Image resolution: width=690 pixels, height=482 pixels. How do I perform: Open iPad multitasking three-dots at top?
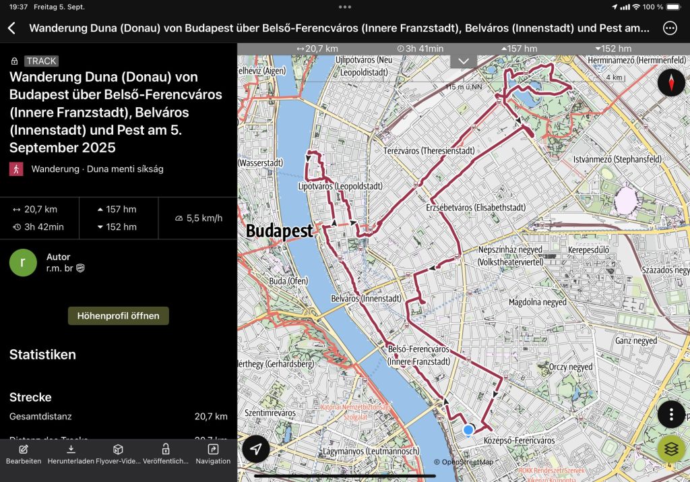click(x=345, y=7)
